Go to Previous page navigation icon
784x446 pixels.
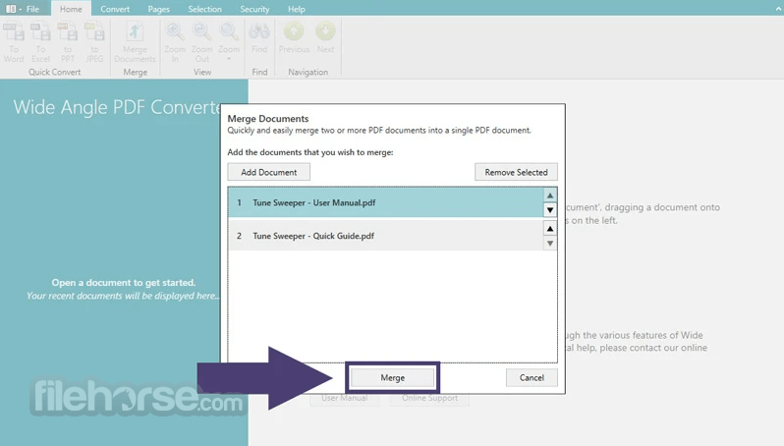click(294, 38)
